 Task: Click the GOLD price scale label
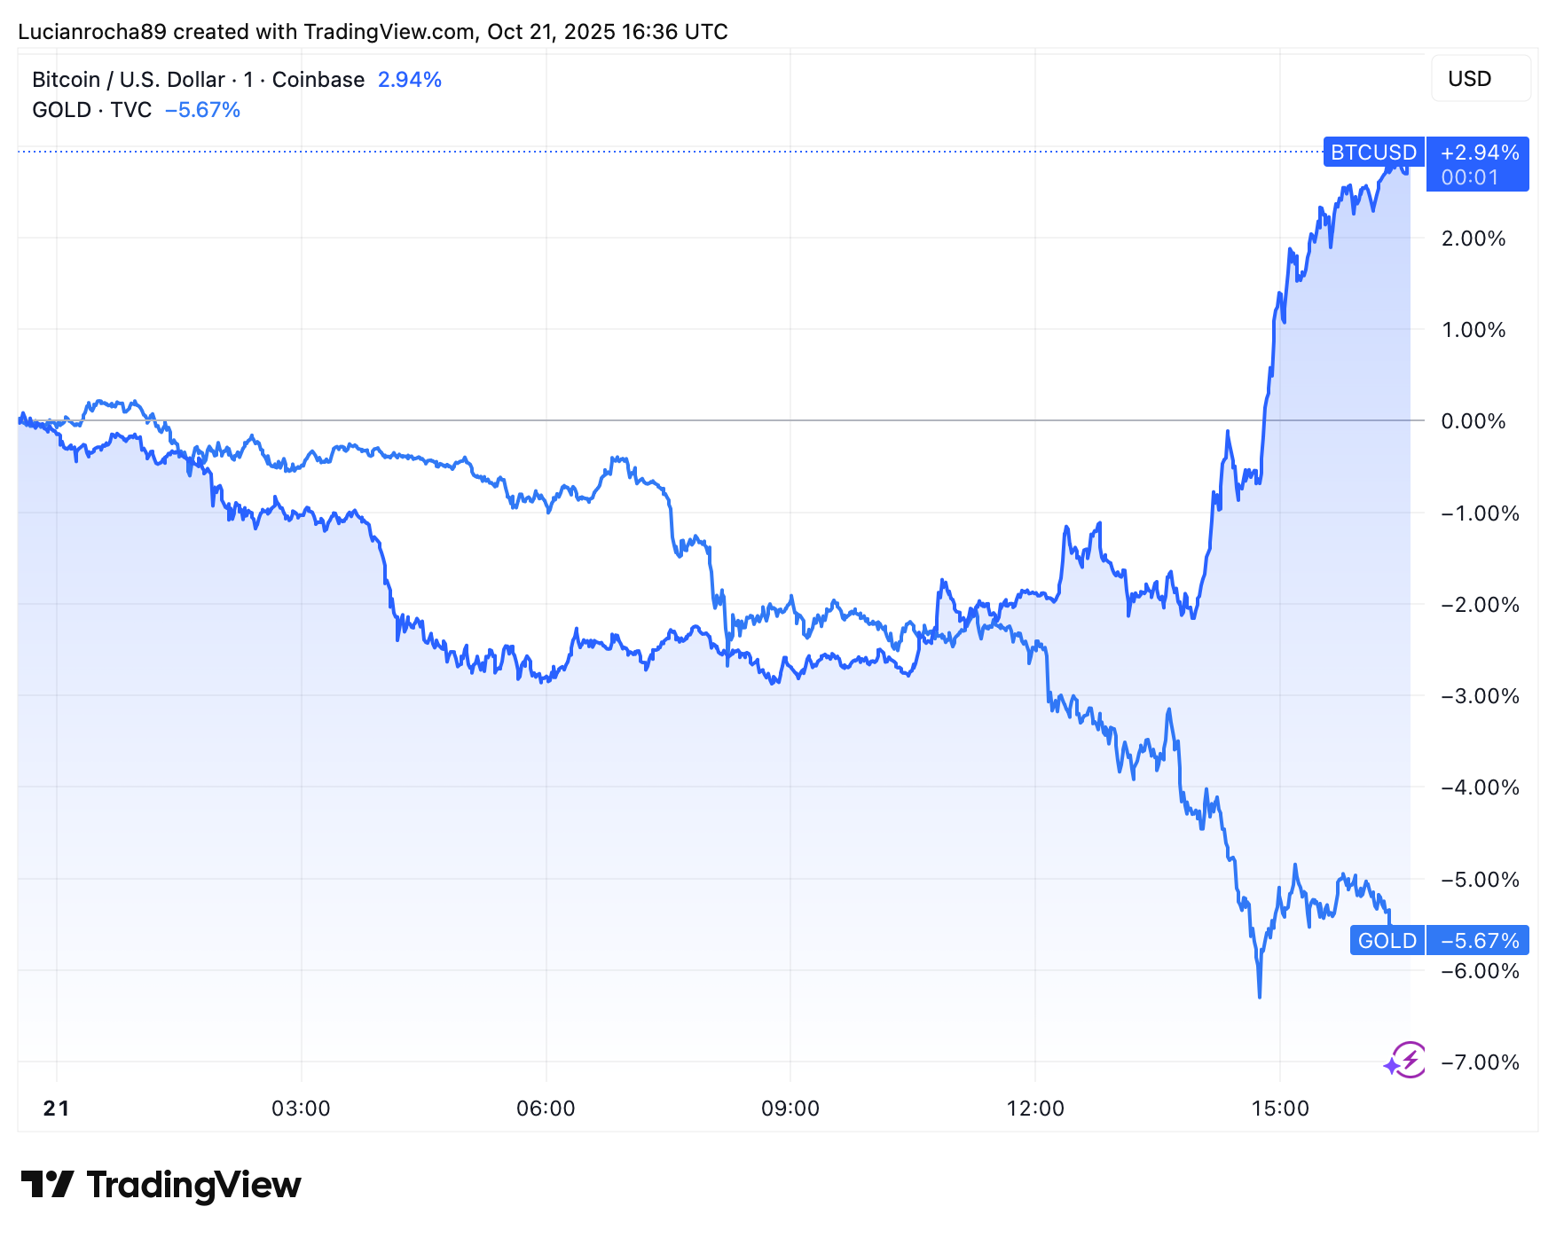1387,940
